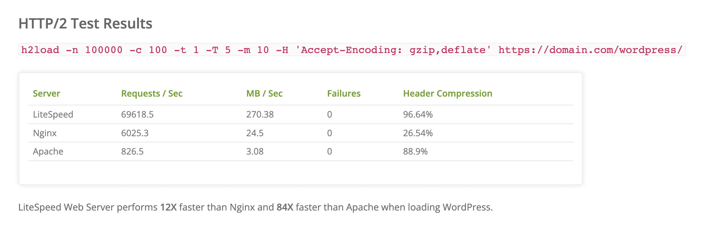Click the 26.54% header compression value
Viewport: 704px width, 239px height.
[418, 133]
